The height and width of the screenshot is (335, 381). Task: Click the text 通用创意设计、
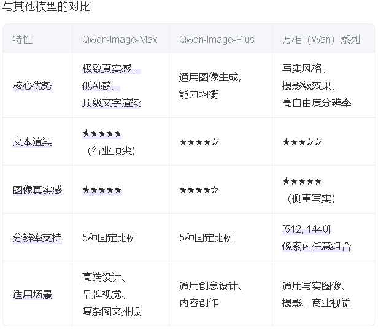pos(210,286)
